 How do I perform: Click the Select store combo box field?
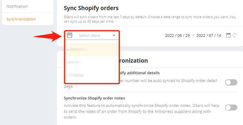click(92, 35)
